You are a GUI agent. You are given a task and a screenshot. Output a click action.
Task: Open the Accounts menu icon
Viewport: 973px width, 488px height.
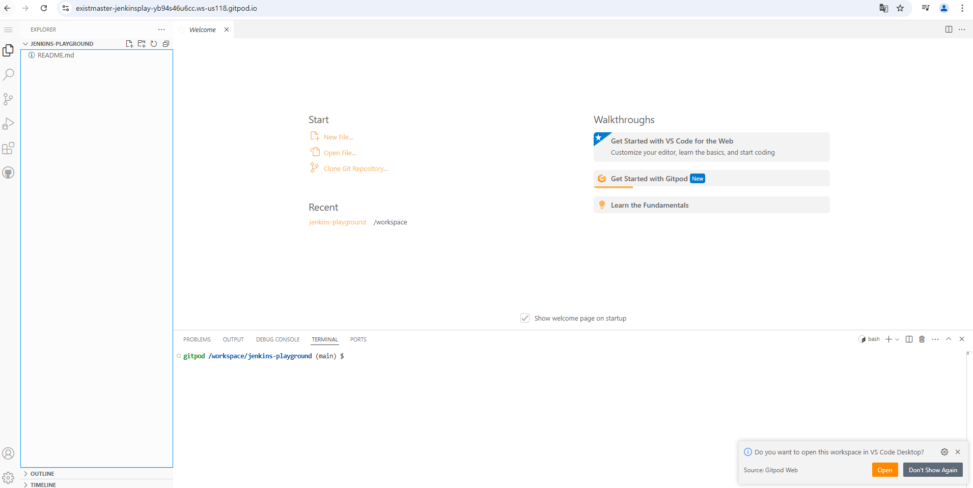click(8, 453)
